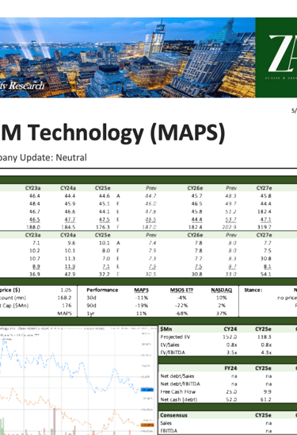
Task: Click the '30d' performance row label
Action: pyautogui.click(x=91, y=298)
